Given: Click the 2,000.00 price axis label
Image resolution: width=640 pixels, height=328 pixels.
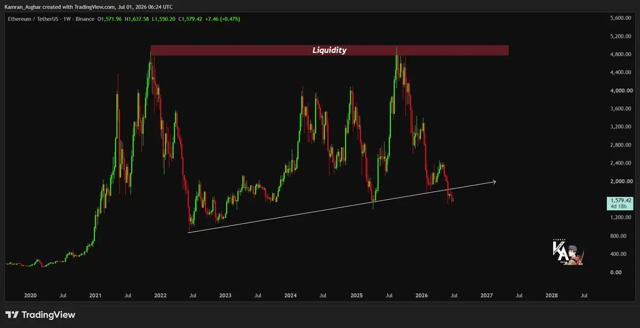Looking at the screenshot, I should [620, 181].
